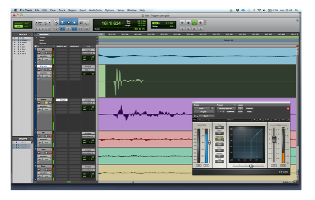Screen dimensions: 315x200
Task: Open the plugin key input Bus 1 selector
Action: [x=206, y=116]
